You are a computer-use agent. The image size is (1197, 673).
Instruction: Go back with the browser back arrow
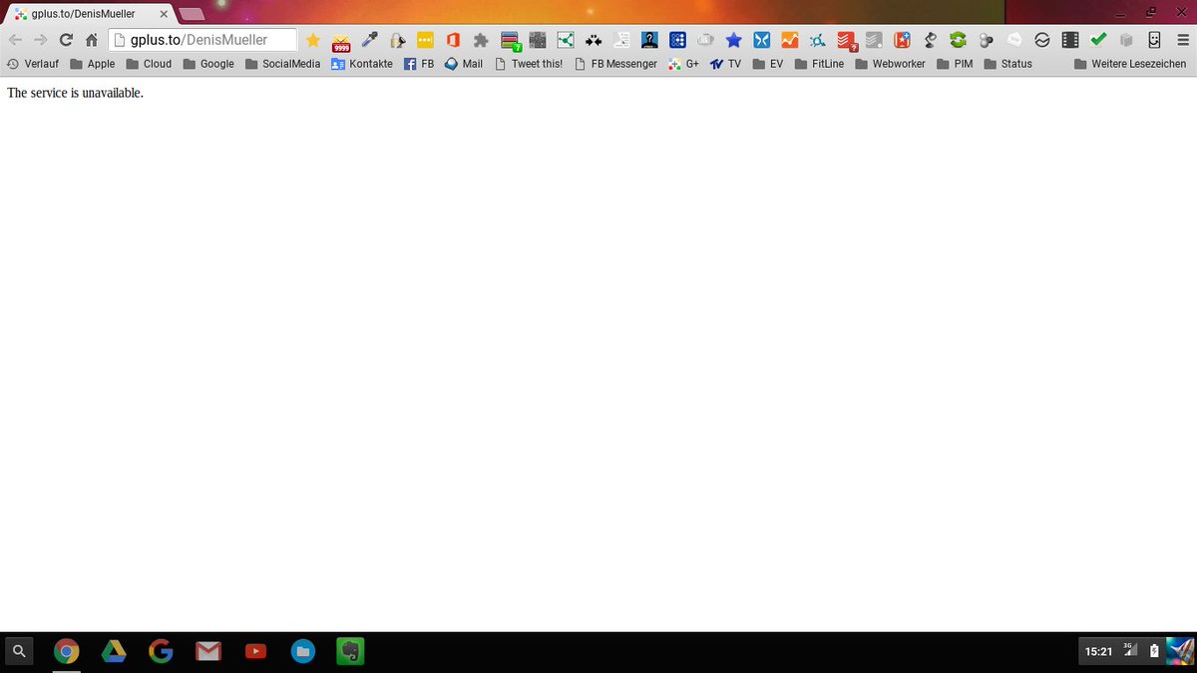tap(15, 40)
